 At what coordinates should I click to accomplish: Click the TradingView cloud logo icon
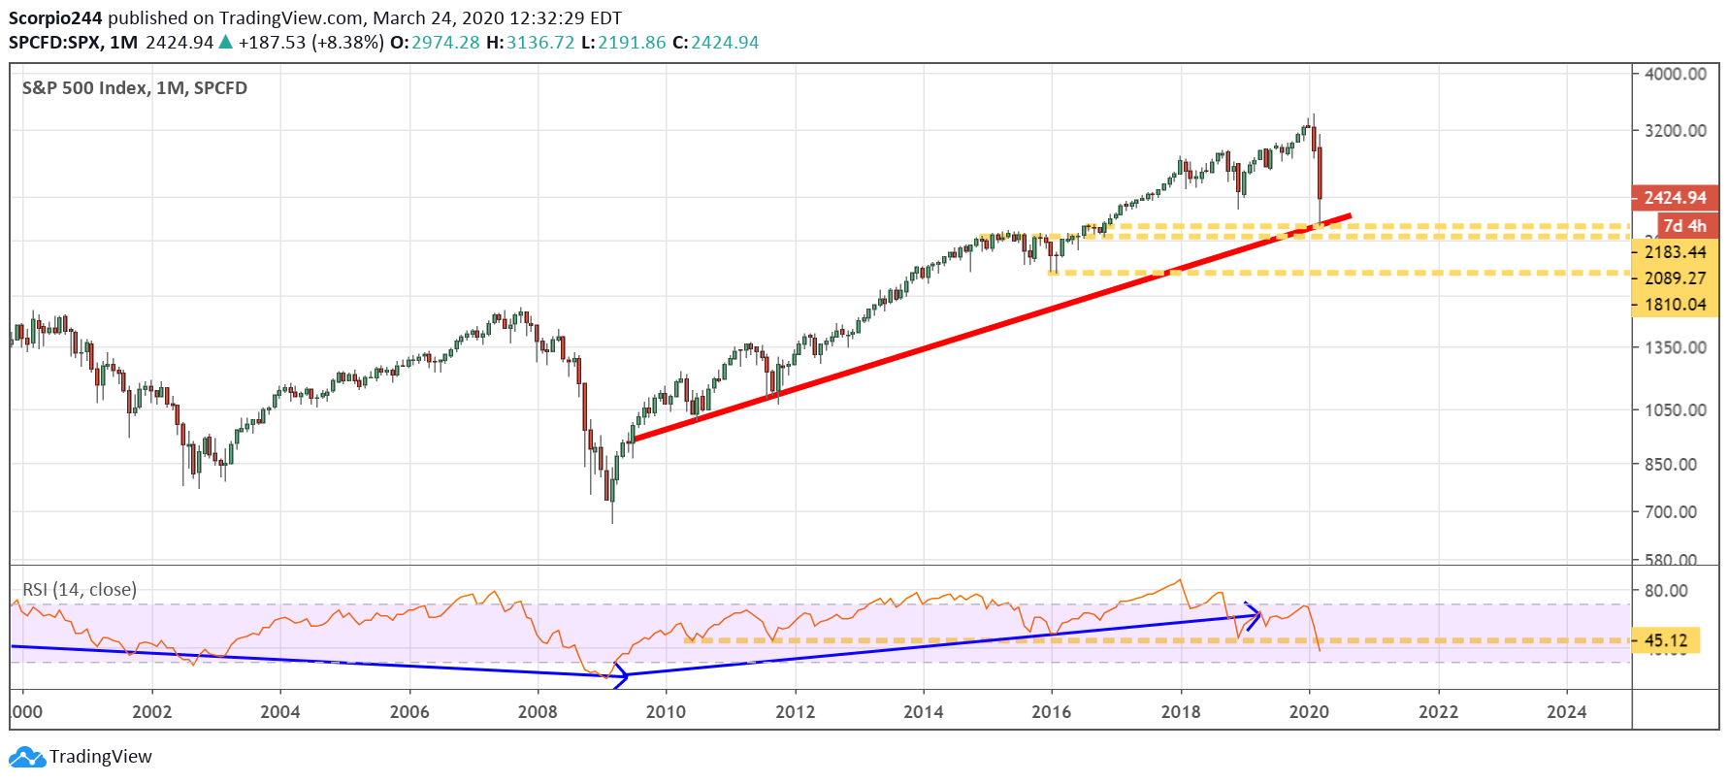tap(27, 757)
